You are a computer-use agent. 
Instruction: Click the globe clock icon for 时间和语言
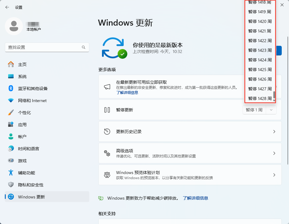[x=11, y=148]
